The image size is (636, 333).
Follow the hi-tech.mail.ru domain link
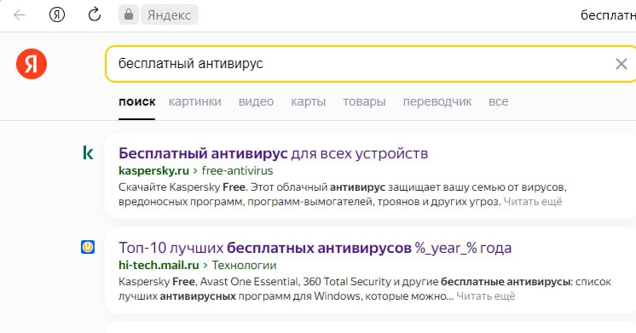(159, 266)
